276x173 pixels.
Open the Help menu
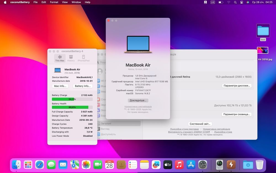(87, 2)
